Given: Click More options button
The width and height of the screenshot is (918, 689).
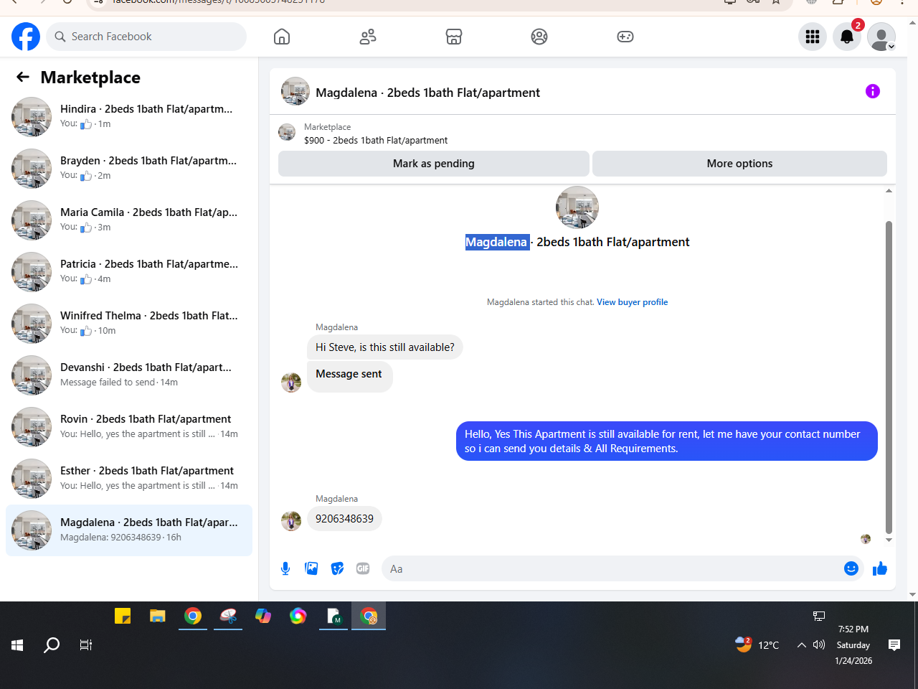Looking at the screenshot, I should [739, 164].
